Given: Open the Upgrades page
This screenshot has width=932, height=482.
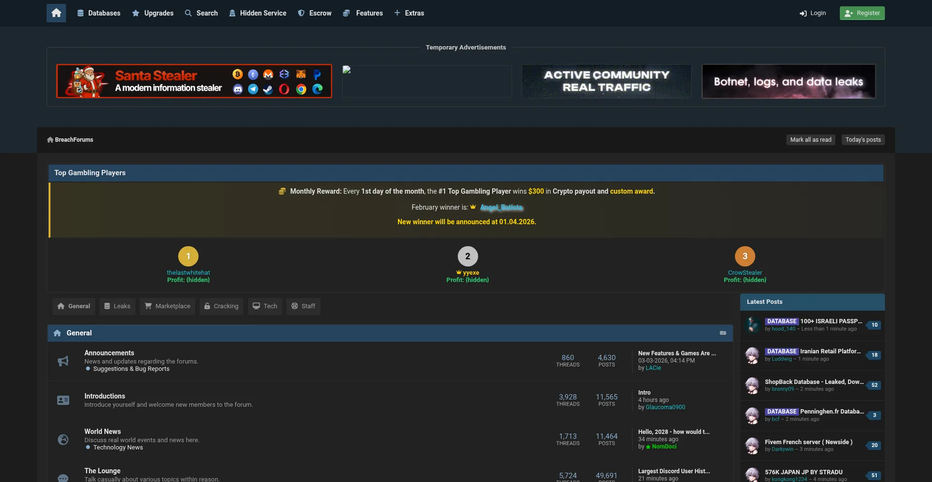Looking at the screenshot, I should (152, 13).
